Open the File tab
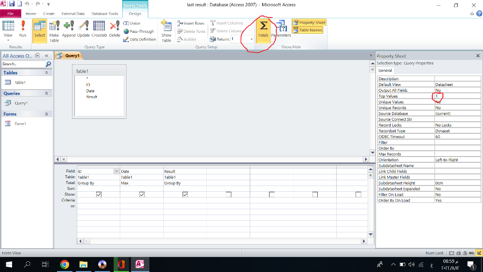483x272 pixels. click(x=11, y=14)
